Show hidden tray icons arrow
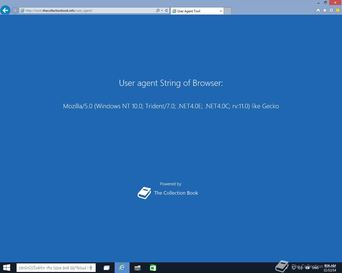Screen dimensions: 342x273 tap(287, 268)
